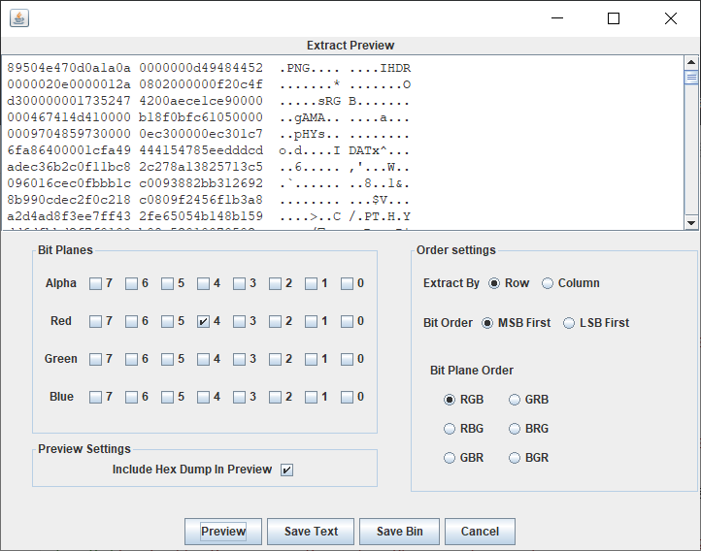This screenshot has width=701, height=551.
Task: Check Blue bit plane 7
Action: coord(95,398)
